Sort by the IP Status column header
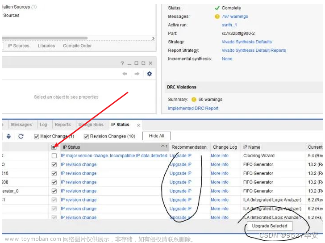This screenshot has height=243, width=325. pos(115,147)
